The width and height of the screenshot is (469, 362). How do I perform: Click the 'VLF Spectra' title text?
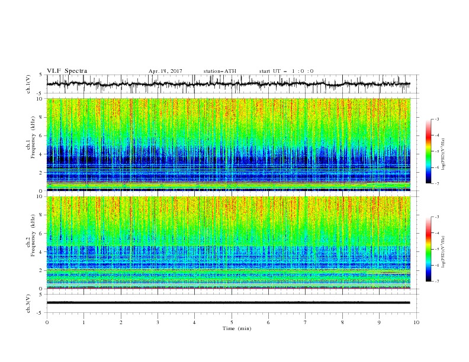[67, 71]
